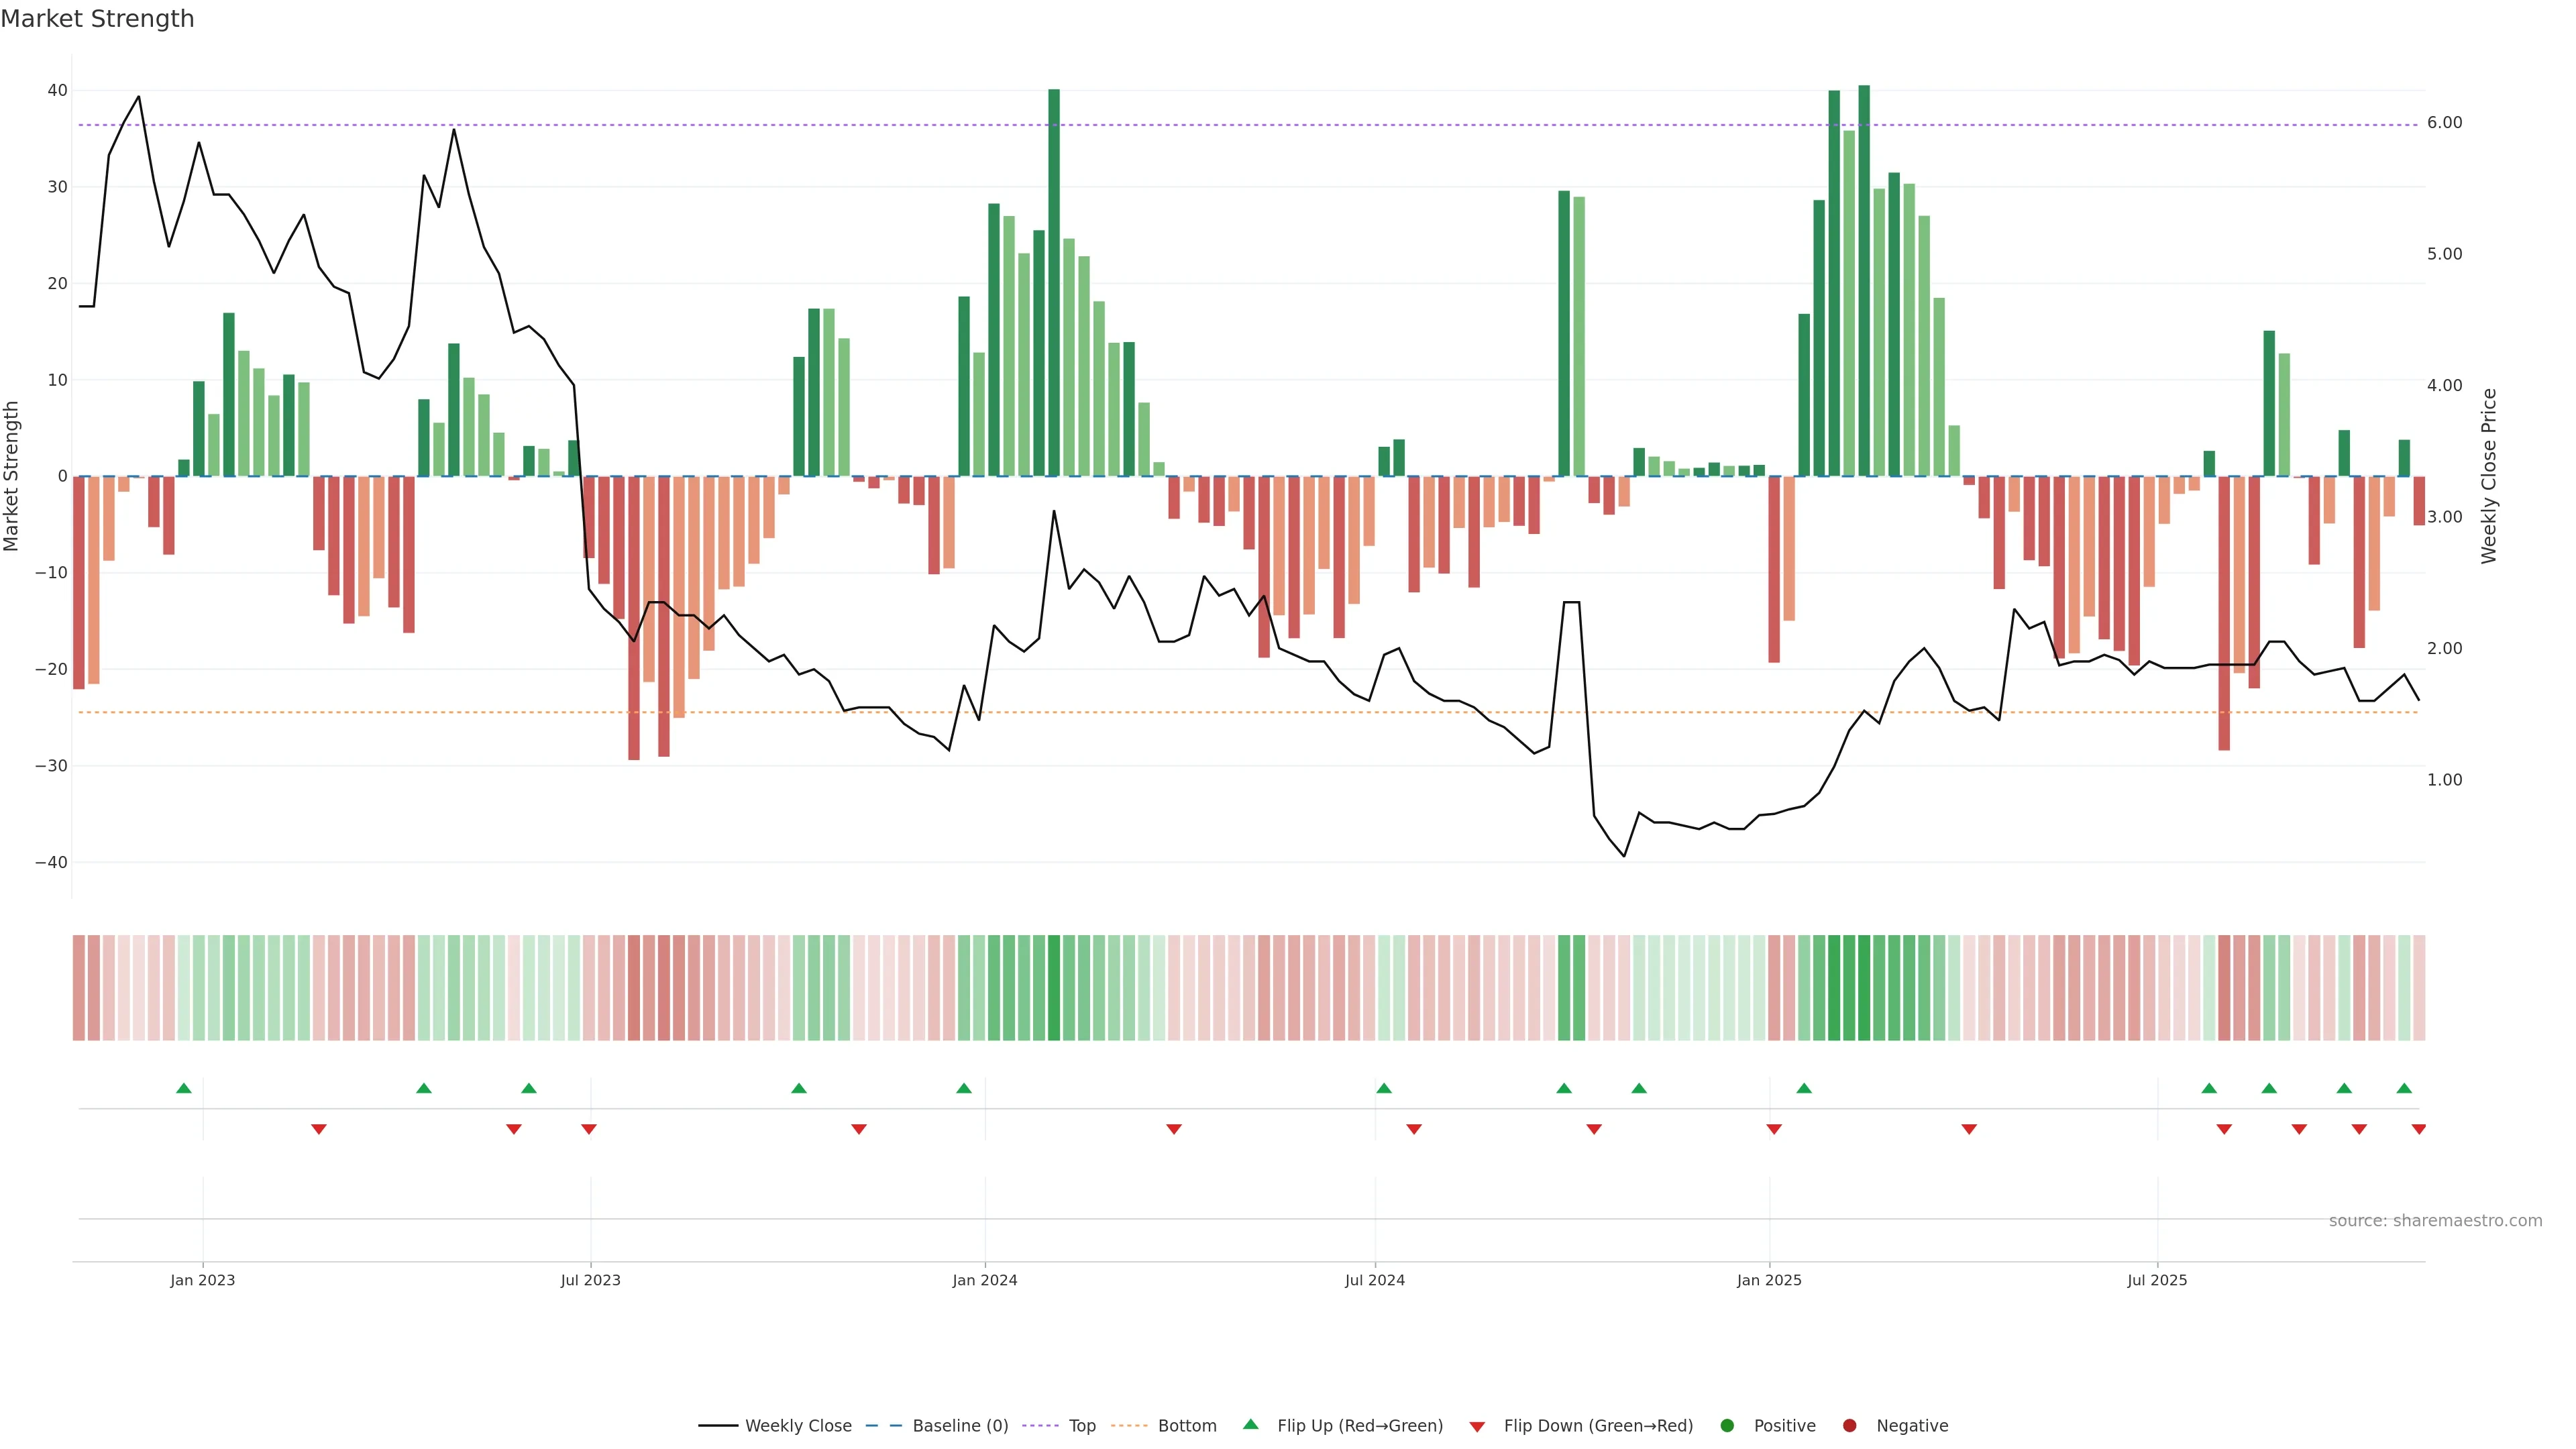Image resolution: width=2576 pixels, height=1449 pixels.
Task: Click the 6.00 right axis tick label
Action: (2444, 123)
